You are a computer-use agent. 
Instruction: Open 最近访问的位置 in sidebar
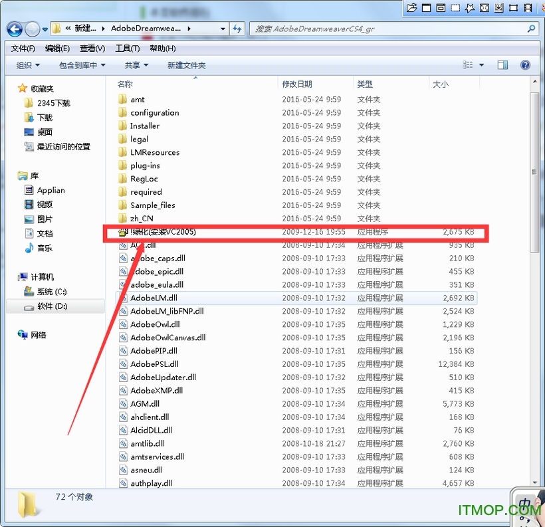pyautogui.click(x=57, y=147)
